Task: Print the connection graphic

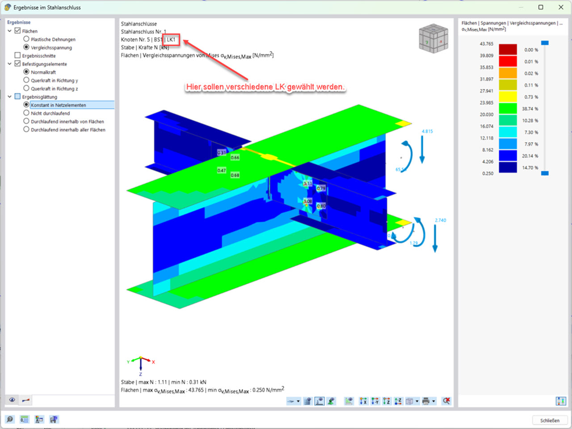Action: point(425,401)
